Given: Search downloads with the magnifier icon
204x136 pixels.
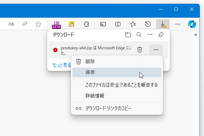Looking at the screenshot, I should point(139,35).
